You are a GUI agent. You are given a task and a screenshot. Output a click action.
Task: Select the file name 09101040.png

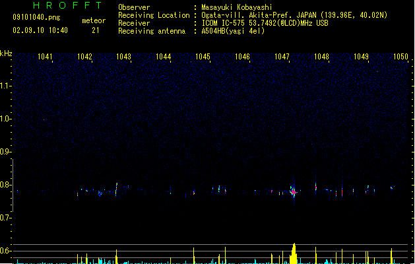click(36, 17)
